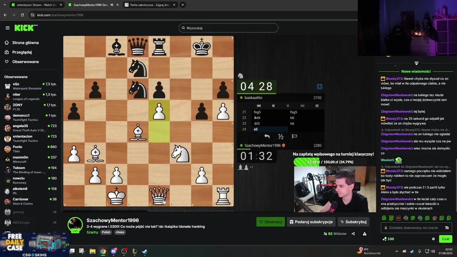Switch to Partia zakończona browser tab
This screenshot has width=457, height=257.
pyautogui.click(x=150, y=5)
